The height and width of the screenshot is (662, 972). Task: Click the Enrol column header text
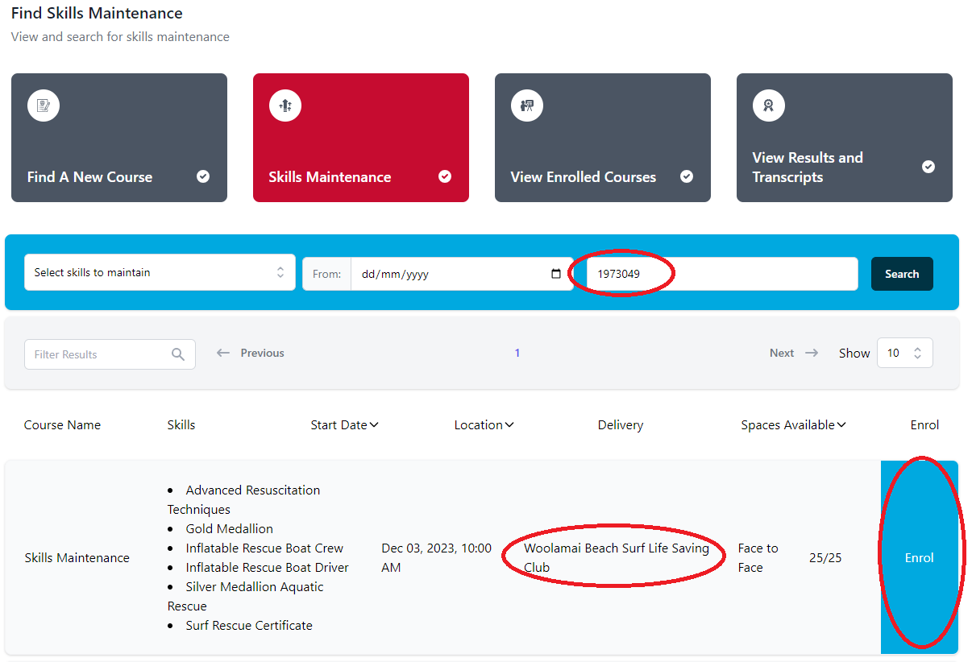[x=924, y=425]
